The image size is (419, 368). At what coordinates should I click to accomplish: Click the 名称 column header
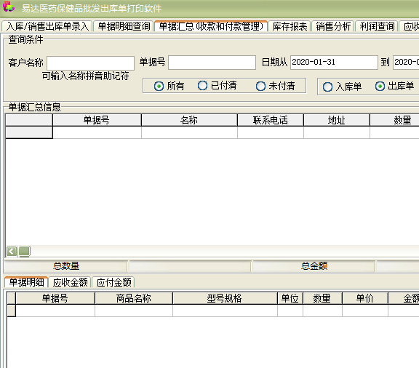189,120
